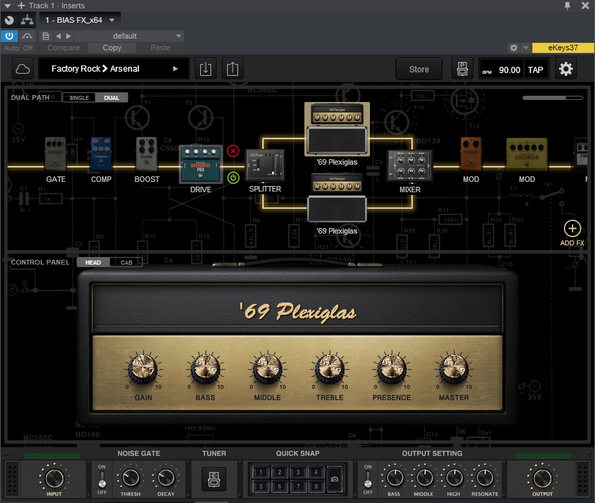Select the SPLITTER module
This screenshot has width=595, height=503.
[265, 165]
